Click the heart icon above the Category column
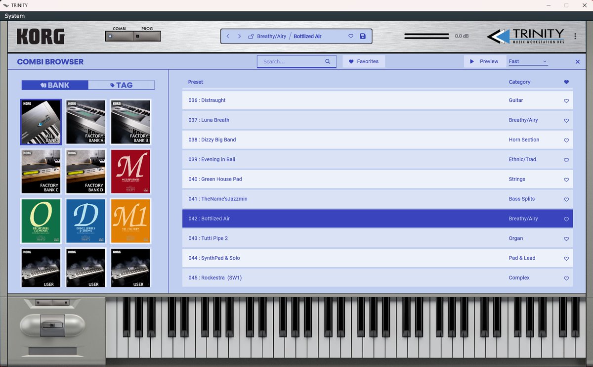Image resolution: width=593 pixels, height=367 pixels. tap(566, 81)
